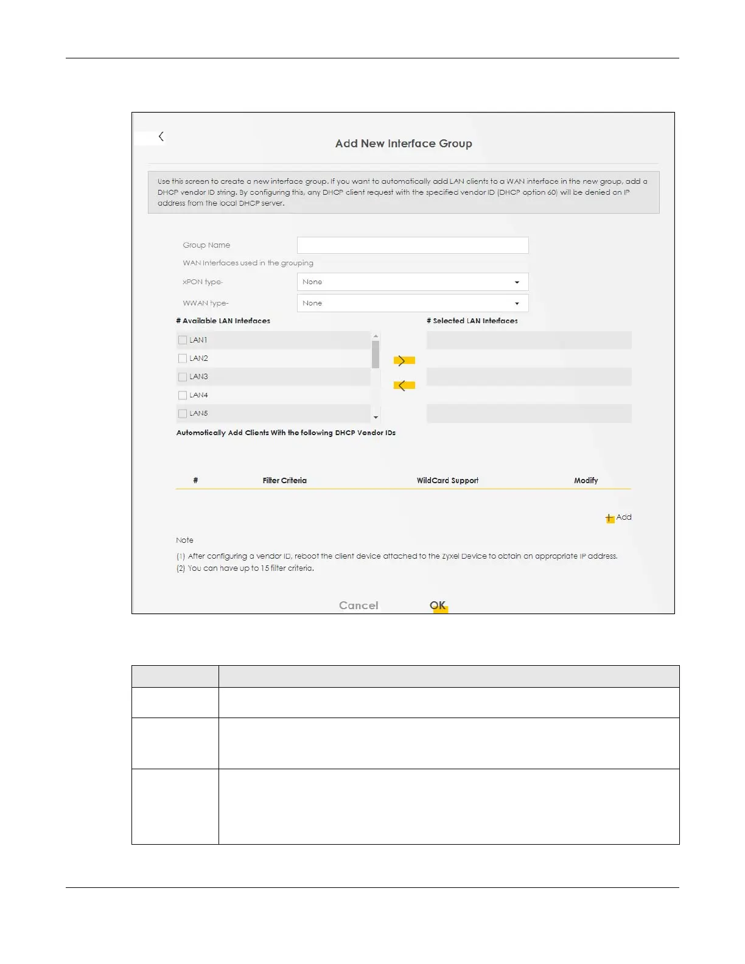Enable the LAN4 checkbox
This screenshot has height=964, width=745.
coord(182,395)
